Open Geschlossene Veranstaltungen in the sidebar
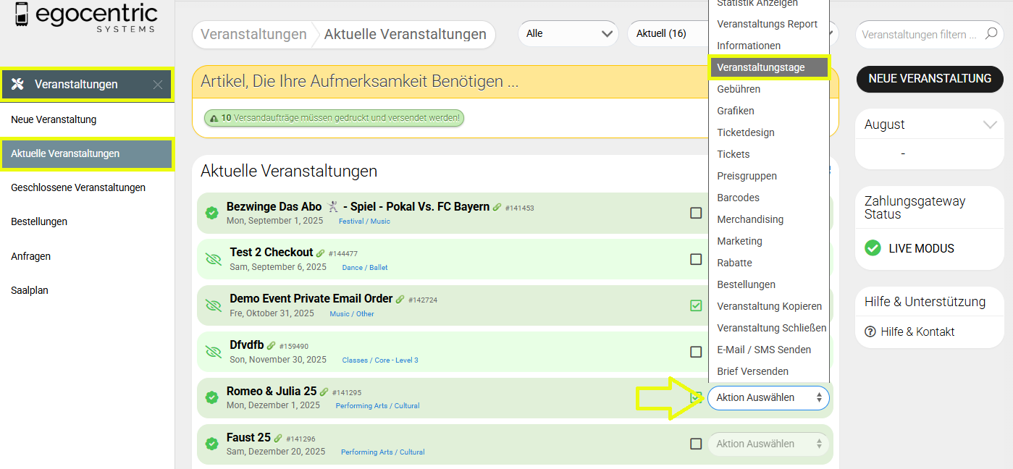 (x=78, y=187)
